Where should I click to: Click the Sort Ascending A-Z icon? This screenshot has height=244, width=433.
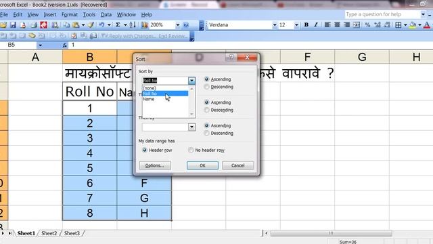pos(133,25)
